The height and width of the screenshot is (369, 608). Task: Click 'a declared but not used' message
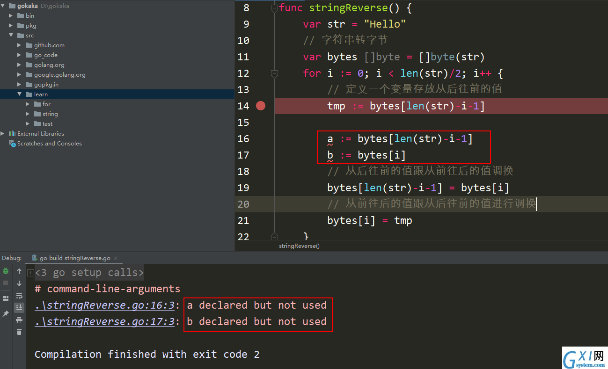coord(257,305)
